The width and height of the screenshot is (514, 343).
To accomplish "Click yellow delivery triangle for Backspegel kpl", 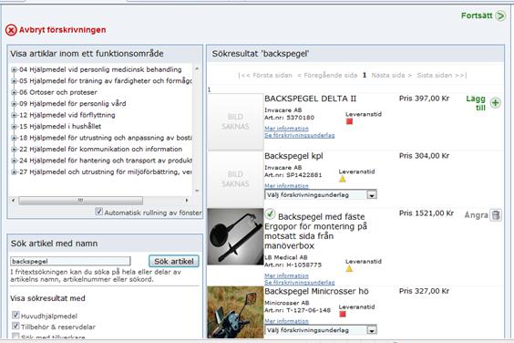I will [x=343, y=179].
